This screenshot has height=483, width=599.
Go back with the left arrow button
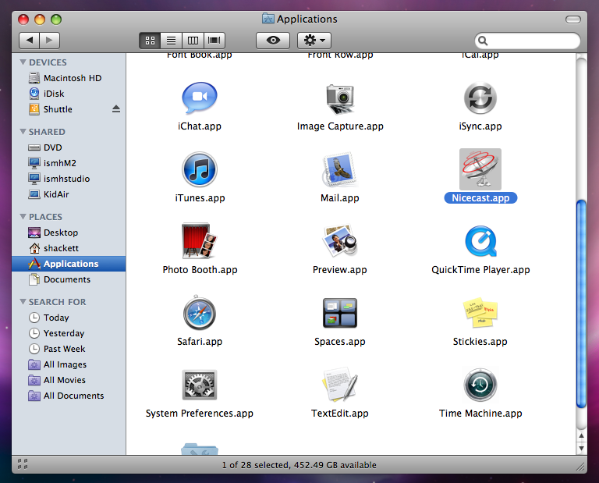click(x=29, y=40)
